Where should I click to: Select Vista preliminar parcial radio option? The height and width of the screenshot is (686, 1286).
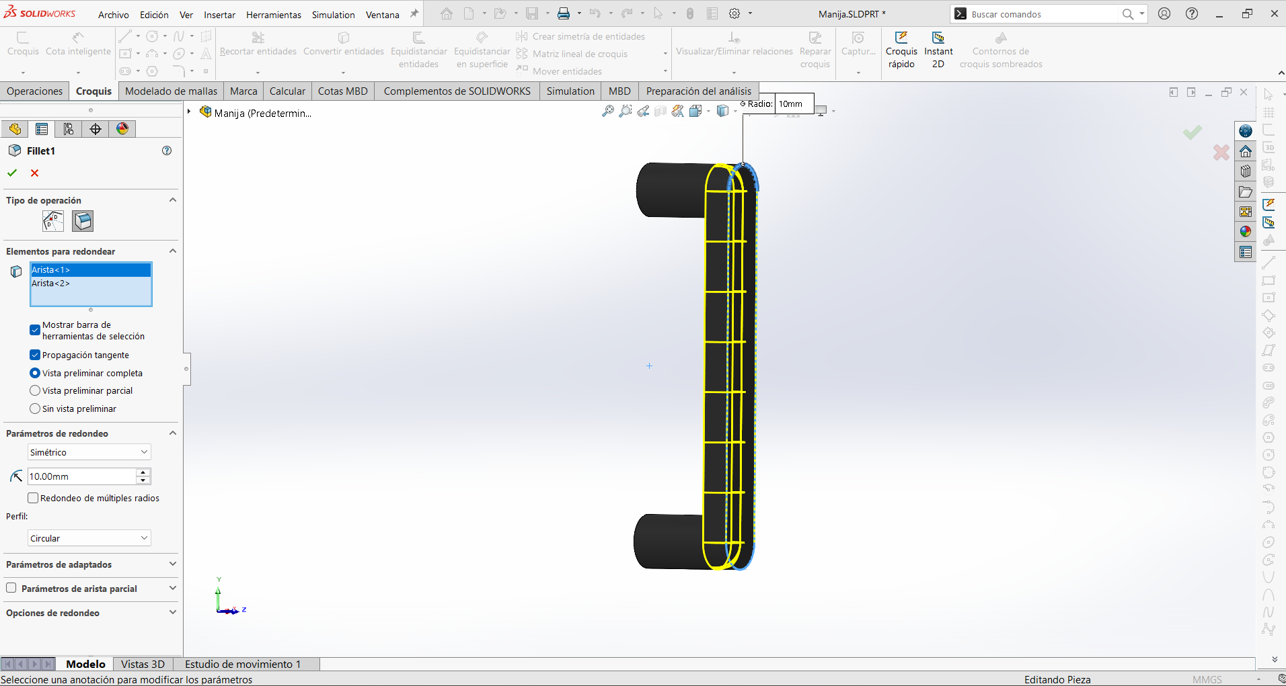35,390
